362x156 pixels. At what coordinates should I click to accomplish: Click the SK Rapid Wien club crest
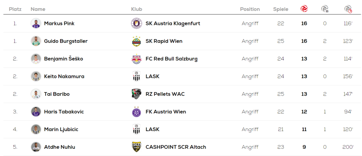coord(136,41)
